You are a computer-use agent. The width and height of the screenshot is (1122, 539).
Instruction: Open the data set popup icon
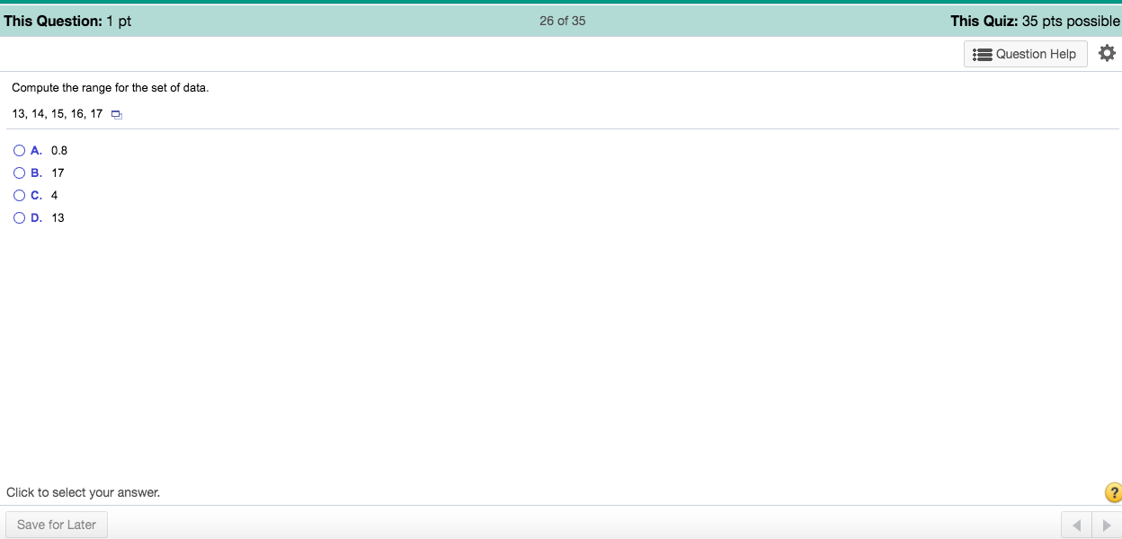coord(116,115)
